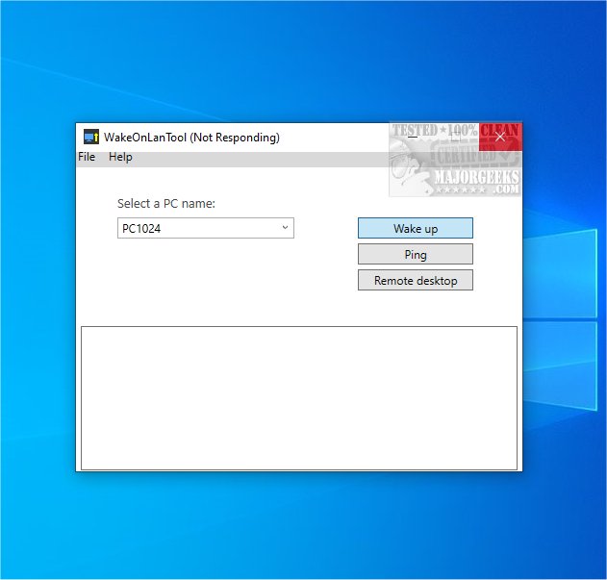Maximize the WakeOnLanTool window
This screenshot has height=580, width=607.
pyautogui.click(x=455, y=137)
